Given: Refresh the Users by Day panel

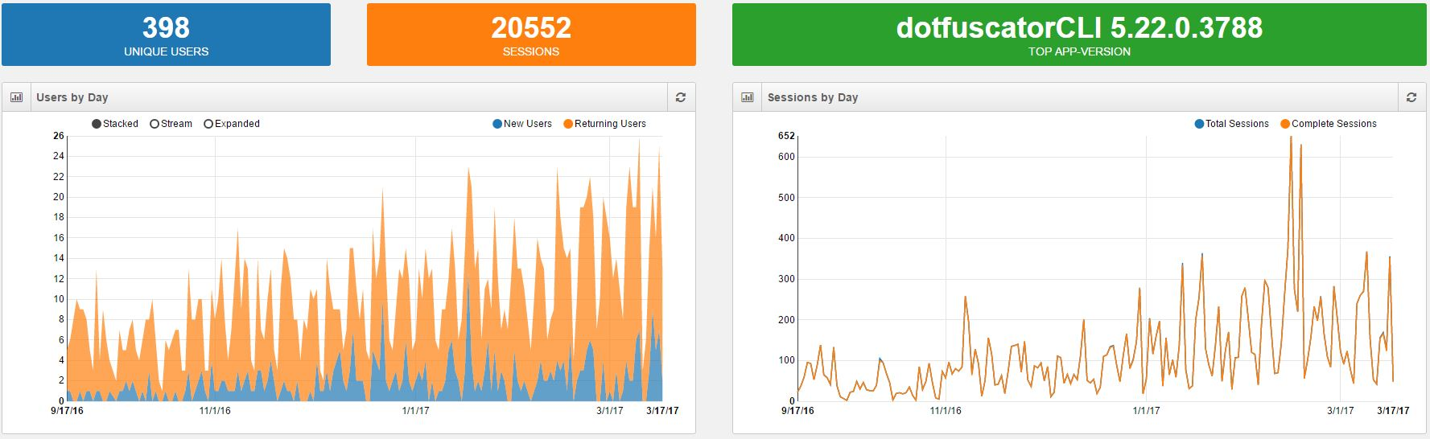Looking at the screenshot, I should coord(681,97).
